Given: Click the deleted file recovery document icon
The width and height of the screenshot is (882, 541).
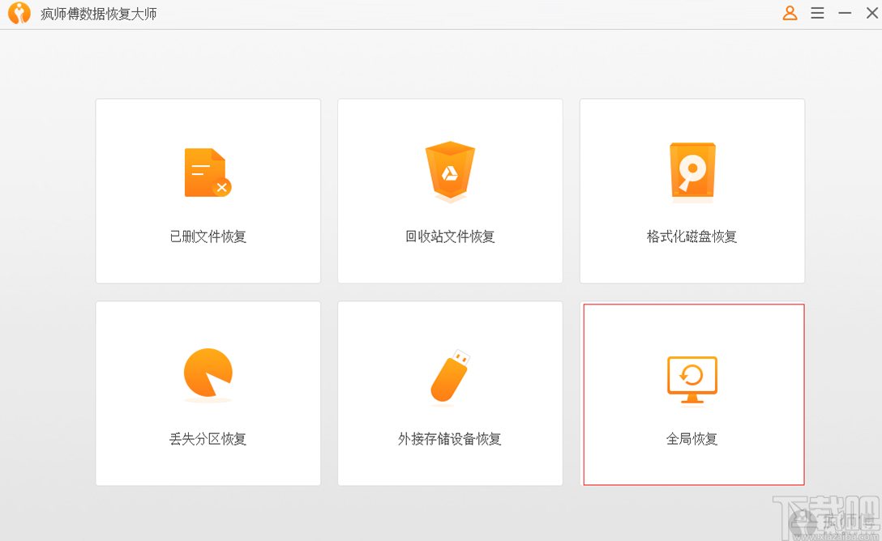Looking at the screenshot, I should [x=208, y=173].
